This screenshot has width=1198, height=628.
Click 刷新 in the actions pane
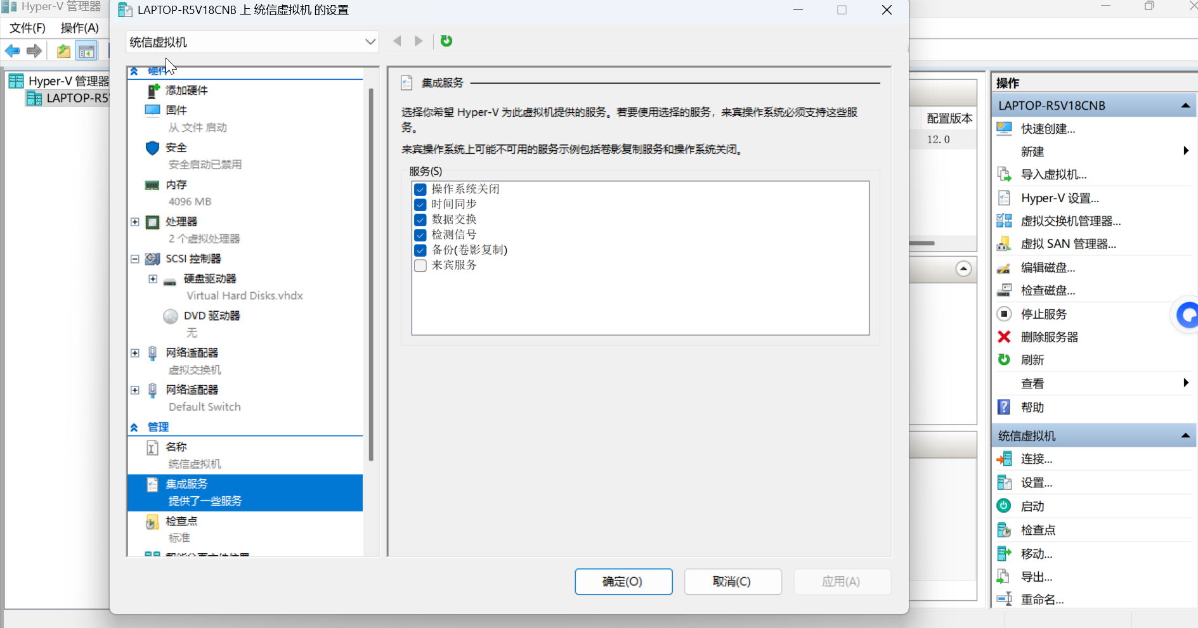point(1032,360)
